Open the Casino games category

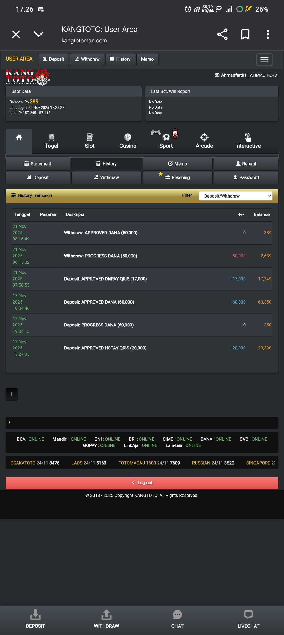click(128, 141)
